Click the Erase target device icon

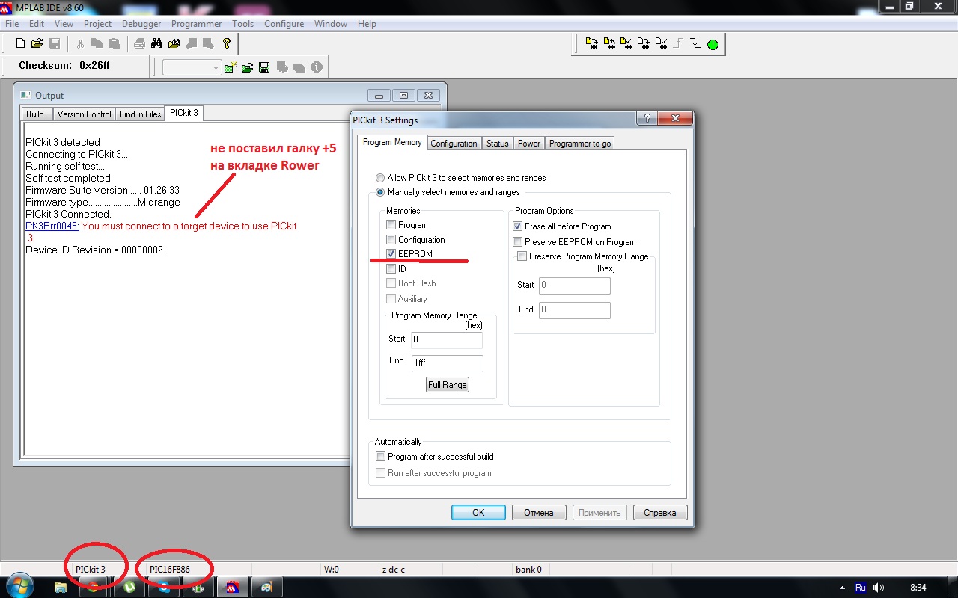pyautogui.click(x=644, y=43)
